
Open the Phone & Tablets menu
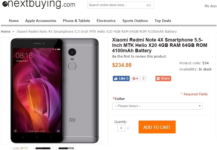pos(76,21)
